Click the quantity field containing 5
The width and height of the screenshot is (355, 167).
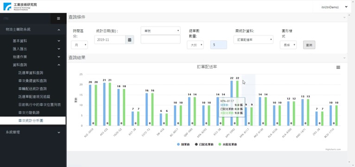coord(218,45)
